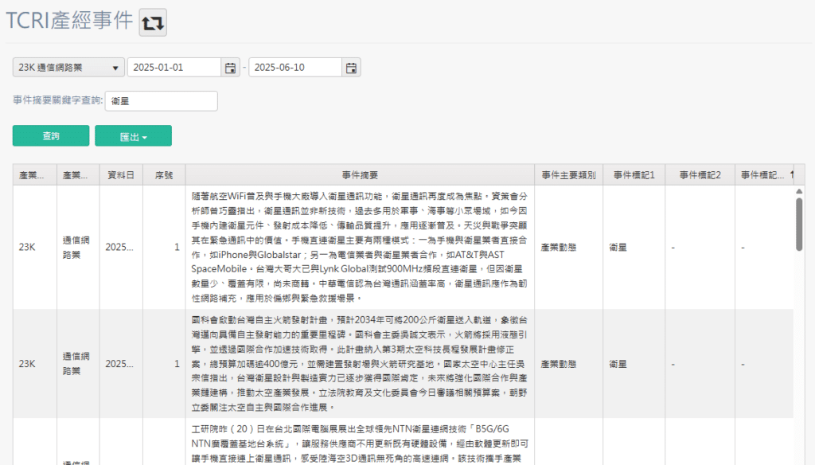Sort by the 資料日 column header
The height and width of the screenshot is (465, 815).
[121, 174]
